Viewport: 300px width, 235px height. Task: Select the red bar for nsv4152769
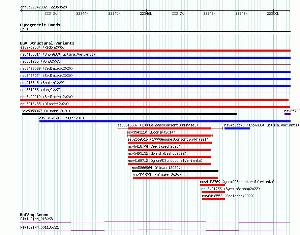tap(212, 185)
